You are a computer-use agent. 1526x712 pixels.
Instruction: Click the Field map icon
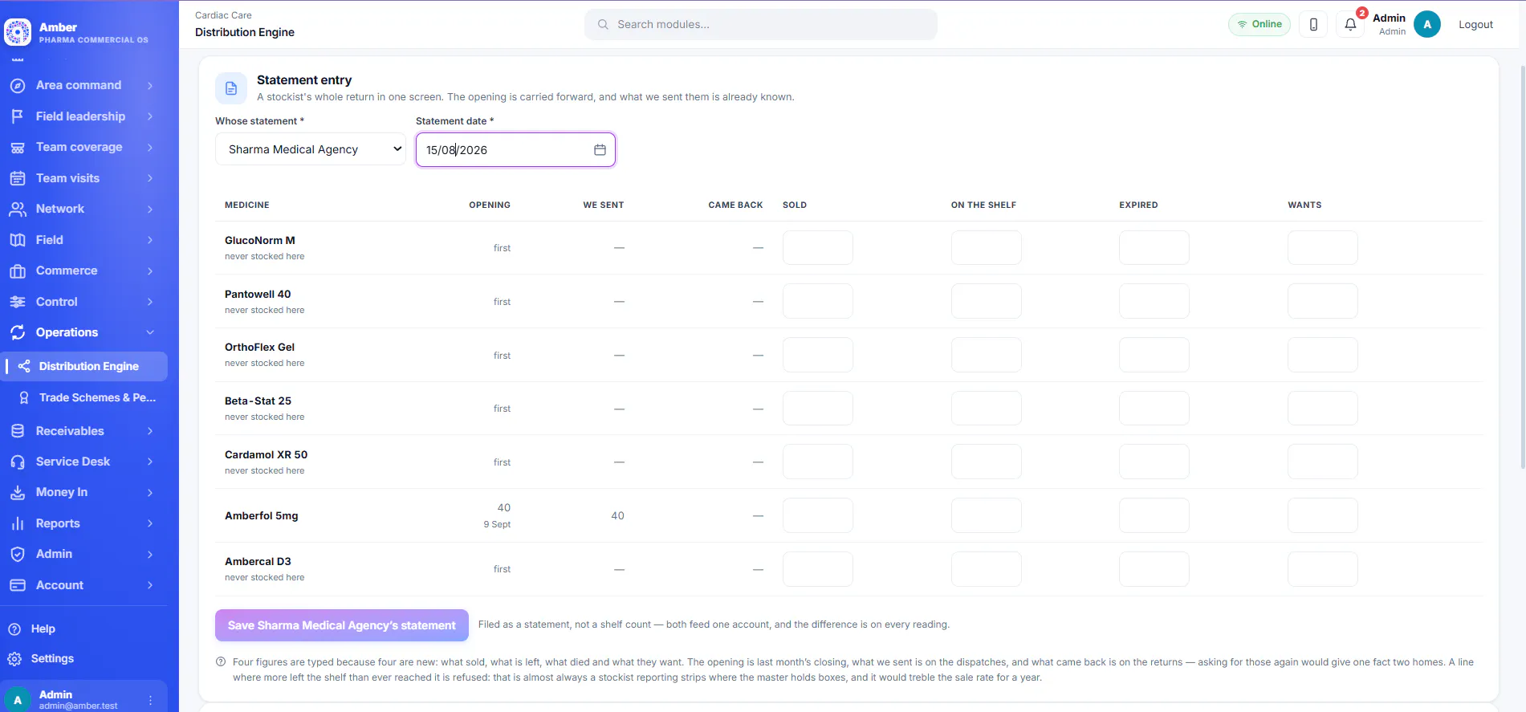click(18, 240)
